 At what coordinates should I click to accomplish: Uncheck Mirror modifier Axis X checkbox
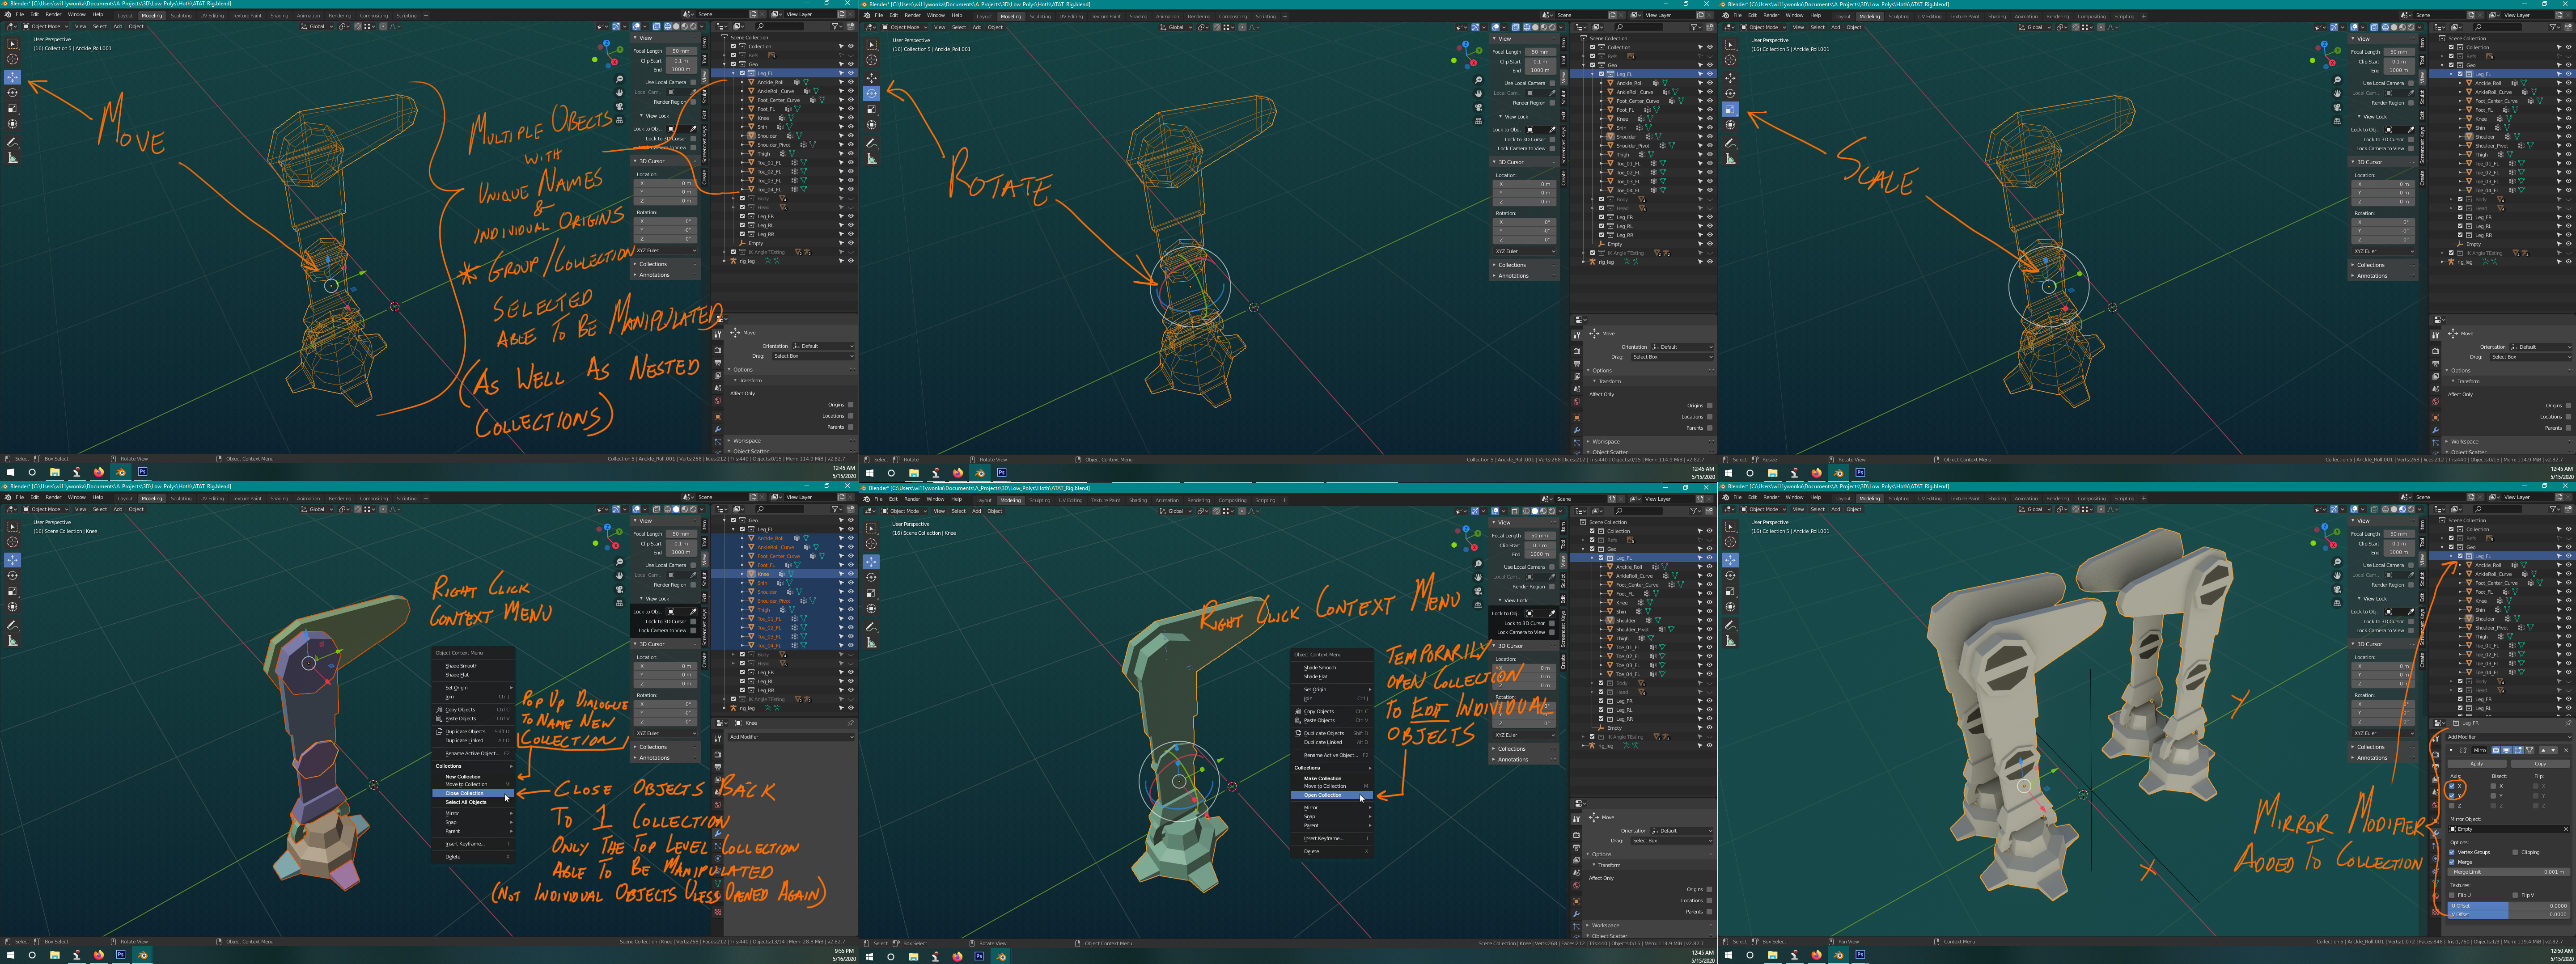(2452, 786)
